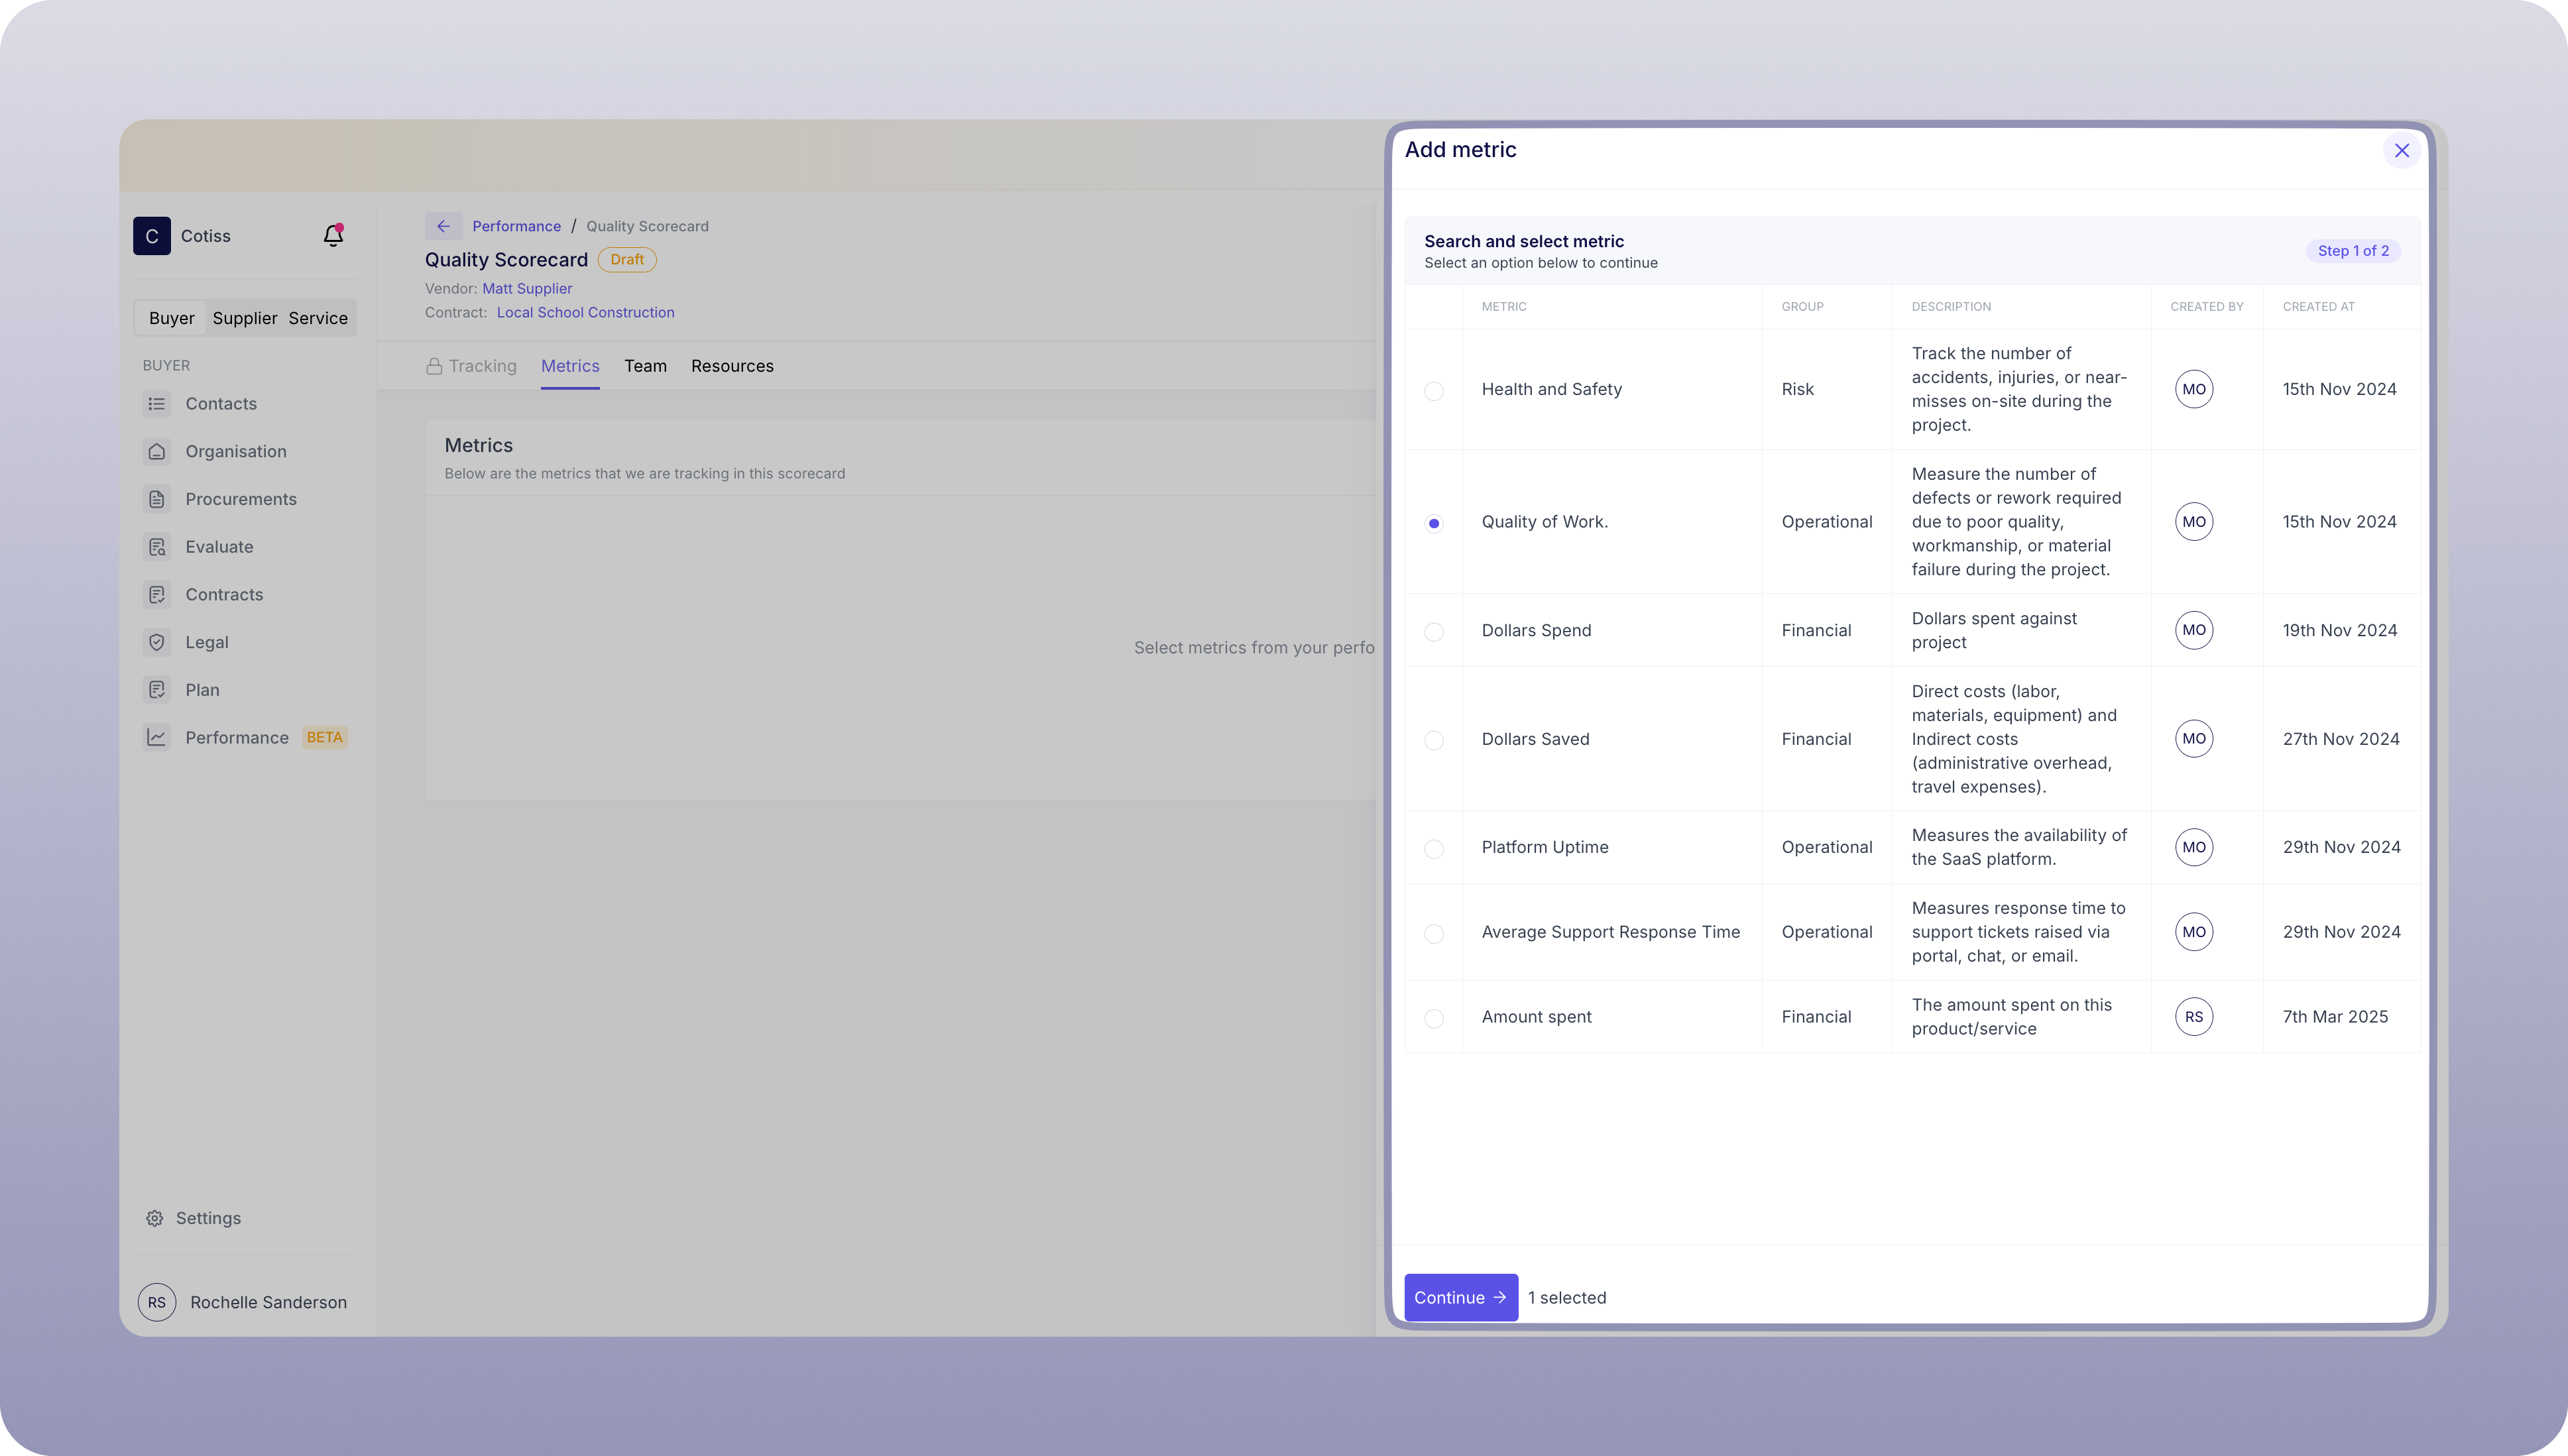Image resolution: width=2568 pixels, height=1456 pixels.
Task: Click the '7th Mar 2025' date cell
Action: (2335, 1017)
